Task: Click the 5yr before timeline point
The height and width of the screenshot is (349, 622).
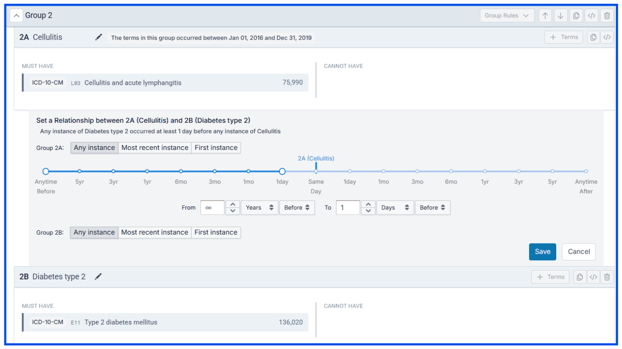Action: tap(80, 171)
